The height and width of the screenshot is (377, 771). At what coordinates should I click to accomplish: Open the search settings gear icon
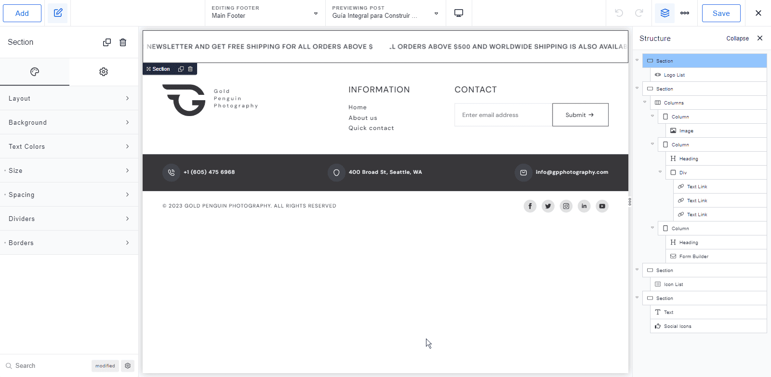coord(128,366)
